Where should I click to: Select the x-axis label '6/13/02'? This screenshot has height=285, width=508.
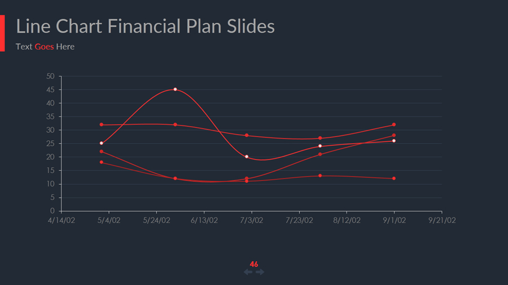point(204,221)
